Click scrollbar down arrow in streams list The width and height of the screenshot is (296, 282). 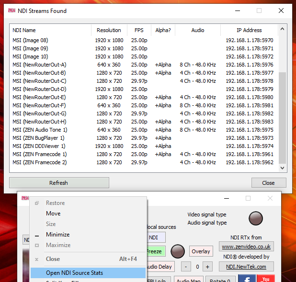pos(282,168)
